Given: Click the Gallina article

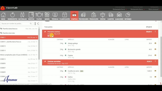Looking at the screenshot, I should 70,77.
